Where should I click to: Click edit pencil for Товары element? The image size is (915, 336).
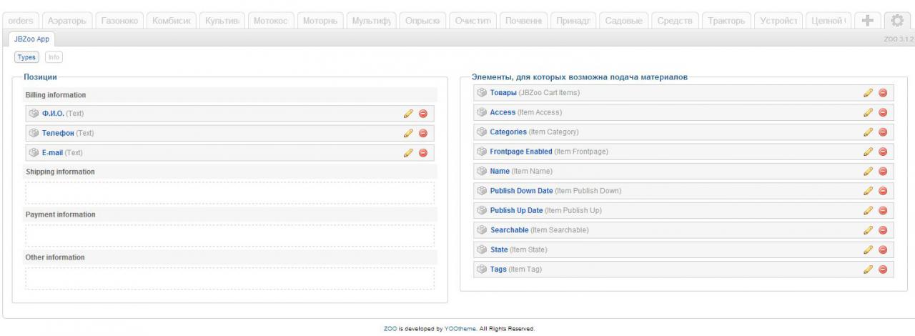[x=868, y=93]
